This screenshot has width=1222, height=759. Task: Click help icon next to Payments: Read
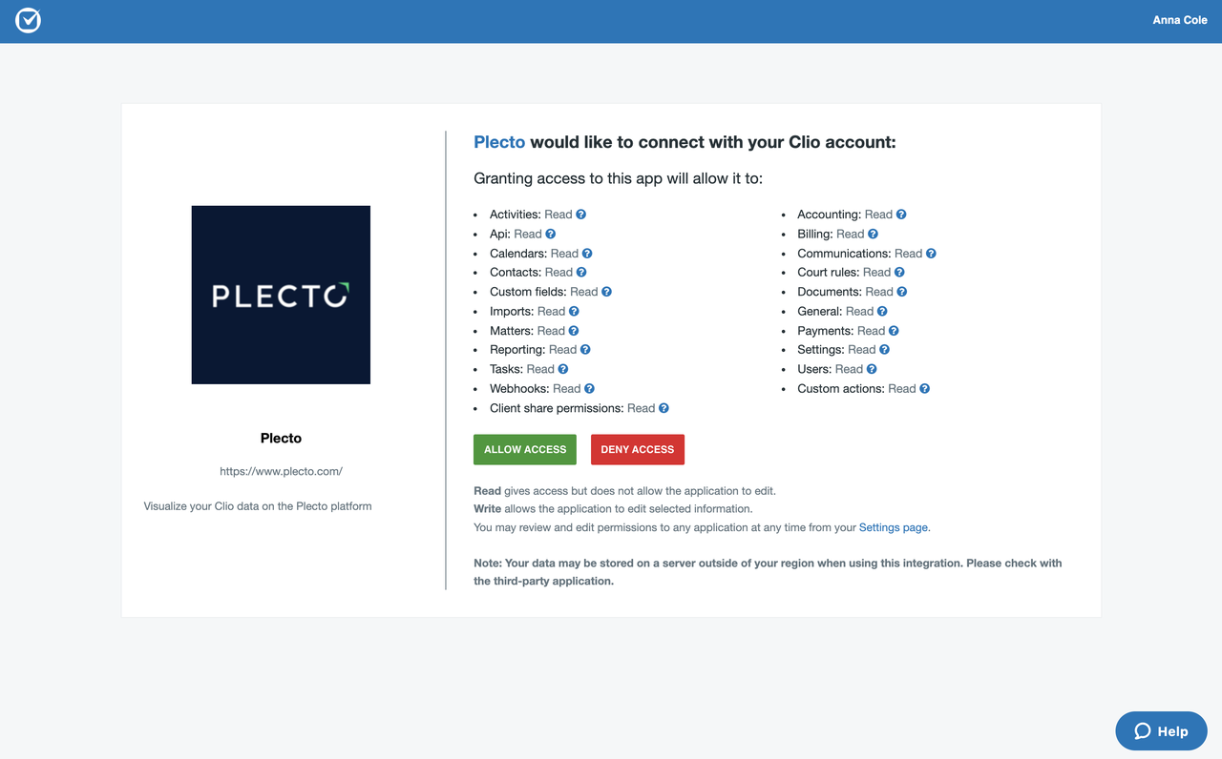click(894, 331)
